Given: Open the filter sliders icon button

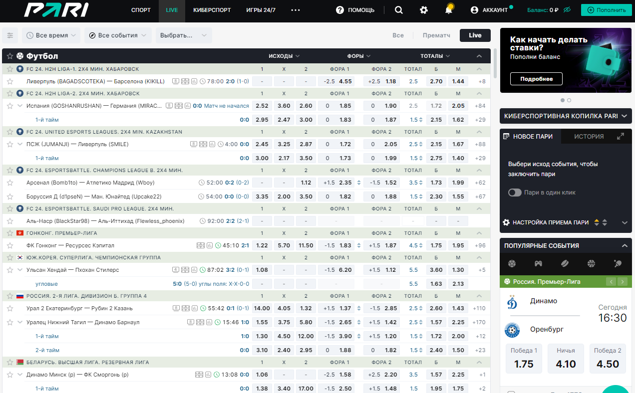Looking at the screenshot, I should (10, 35).
